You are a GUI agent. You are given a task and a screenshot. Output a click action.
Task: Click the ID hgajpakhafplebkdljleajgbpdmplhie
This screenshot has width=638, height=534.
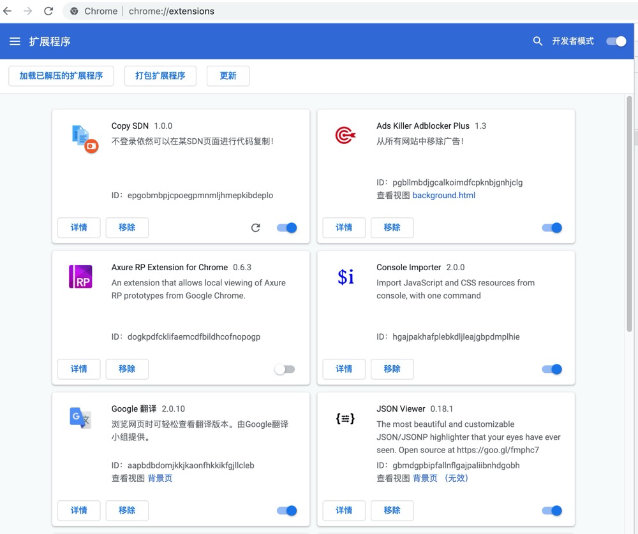pyautogui.click(x=456, y=337)
